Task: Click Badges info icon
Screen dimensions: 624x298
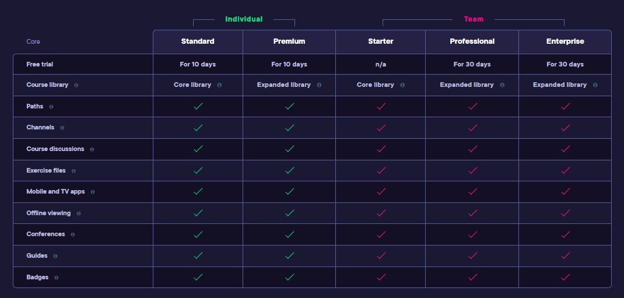Action: 56,278
